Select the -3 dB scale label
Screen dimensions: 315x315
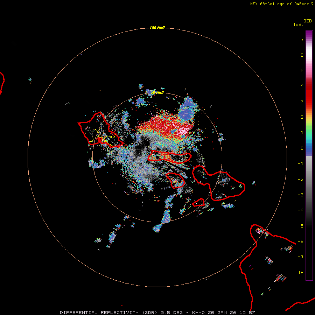[301, 195]
